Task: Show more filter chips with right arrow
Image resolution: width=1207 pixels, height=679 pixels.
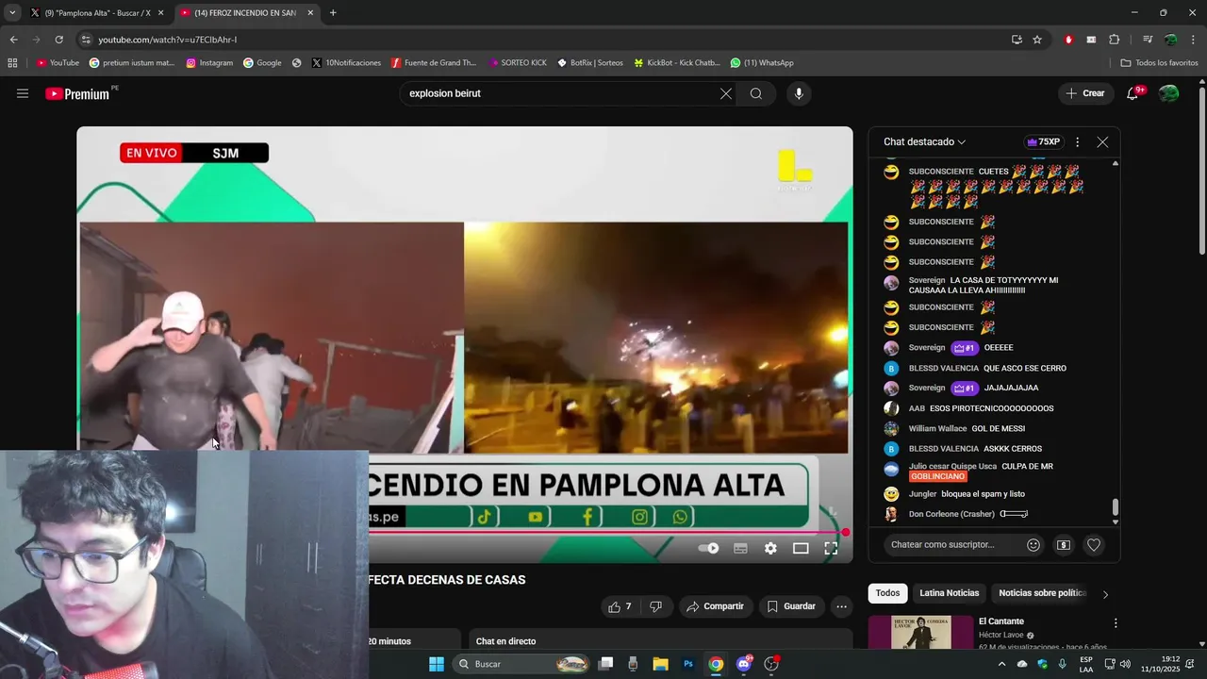Action: [x=1105, y=594]
